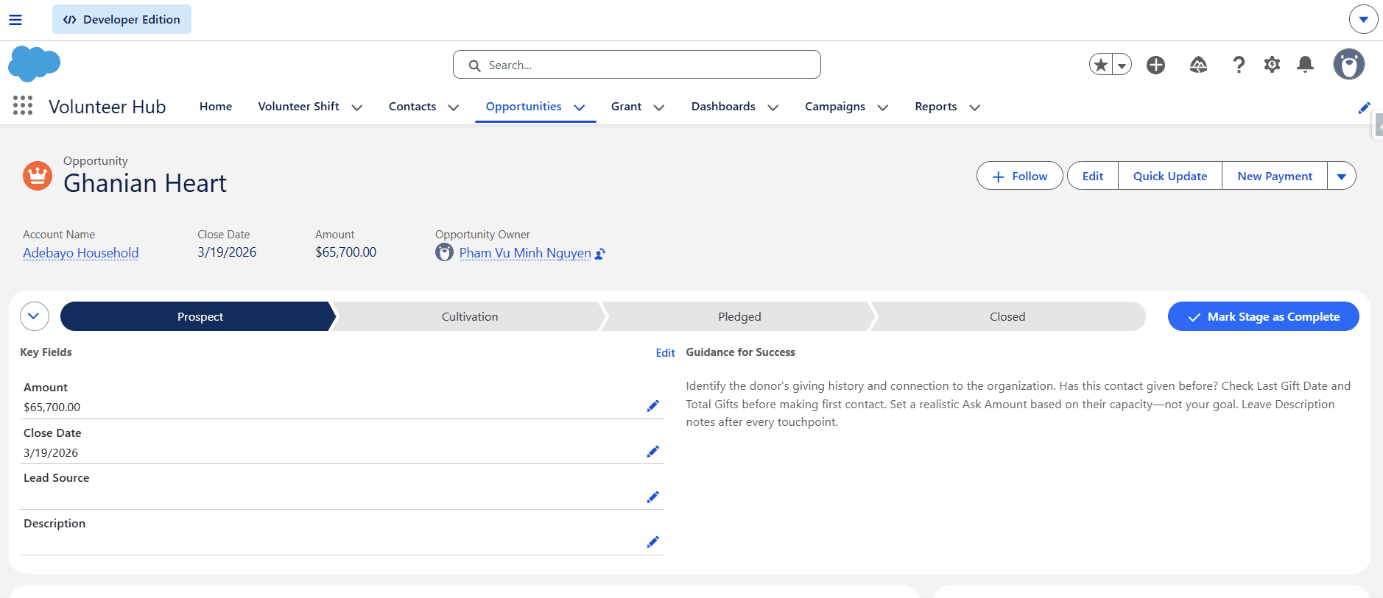Open the Volunteer Shift tab
1383x598 pixels.
pyautogui.click(x=298, y=107)
